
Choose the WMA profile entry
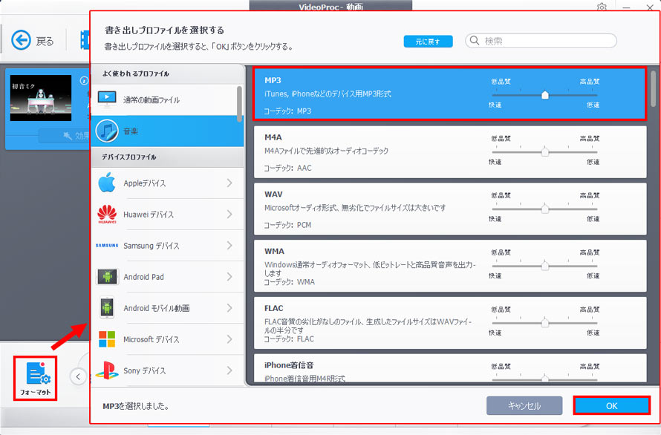450,266
